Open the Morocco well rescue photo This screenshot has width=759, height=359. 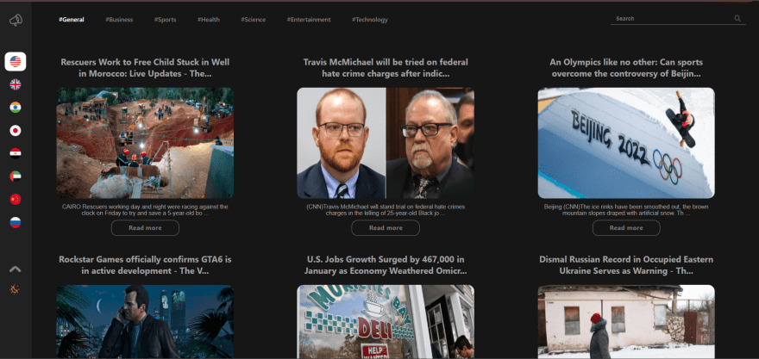point(145,143)
